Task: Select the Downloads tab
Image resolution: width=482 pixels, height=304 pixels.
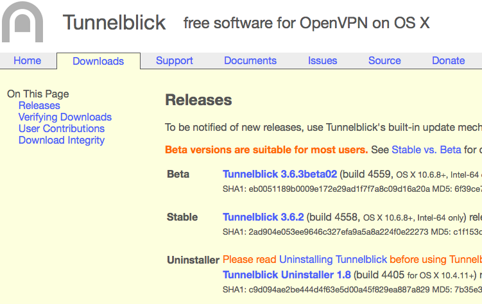Action: point(98,62)
